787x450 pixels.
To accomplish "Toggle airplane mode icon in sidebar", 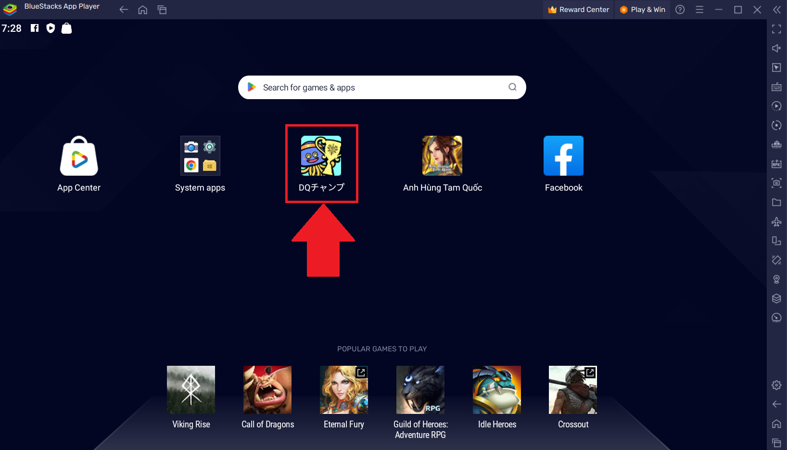I will [x=776, y=221].
